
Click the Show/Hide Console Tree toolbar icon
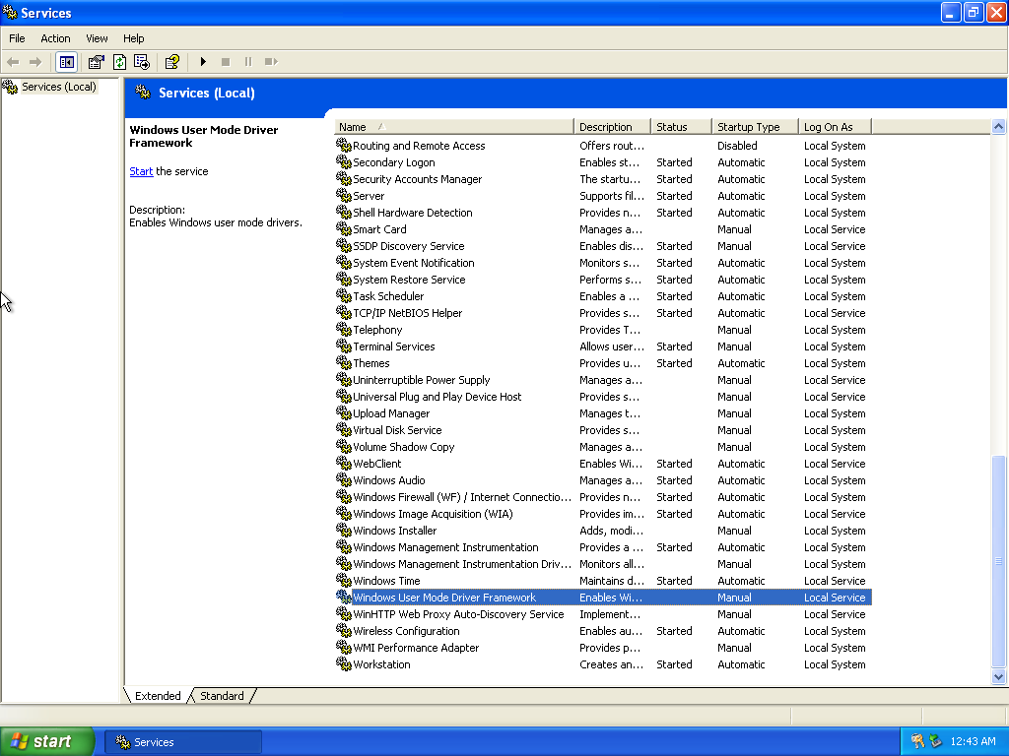tap(66, 62)
